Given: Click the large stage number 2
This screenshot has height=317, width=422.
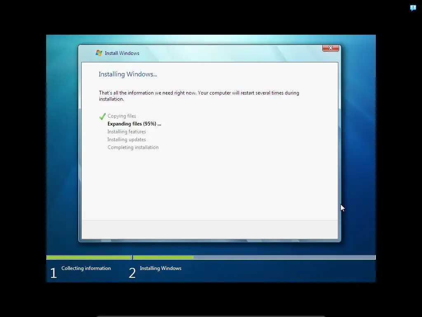Looking at the screenshot, I should coord(132,273).
